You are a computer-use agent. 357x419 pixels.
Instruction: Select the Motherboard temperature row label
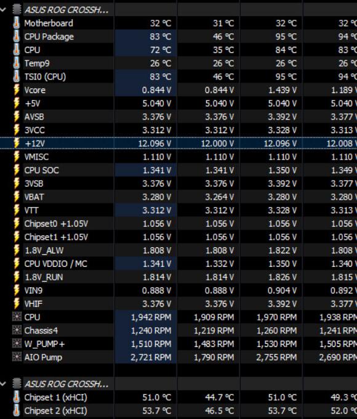point(49,23)
